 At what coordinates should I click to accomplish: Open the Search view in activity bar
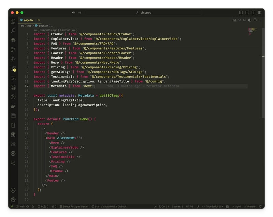point(13,31)
